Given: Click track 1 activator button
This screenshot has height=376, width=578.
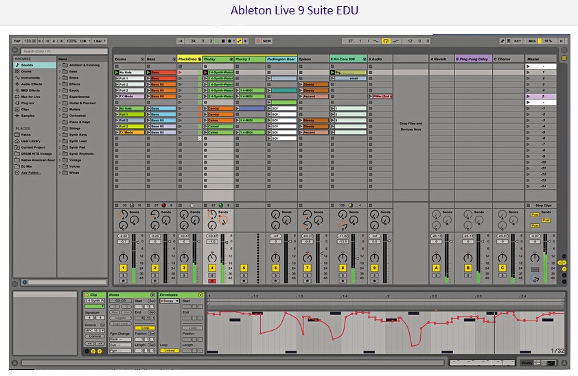Looking at the screenshot, I should click(x=123, y=268).
